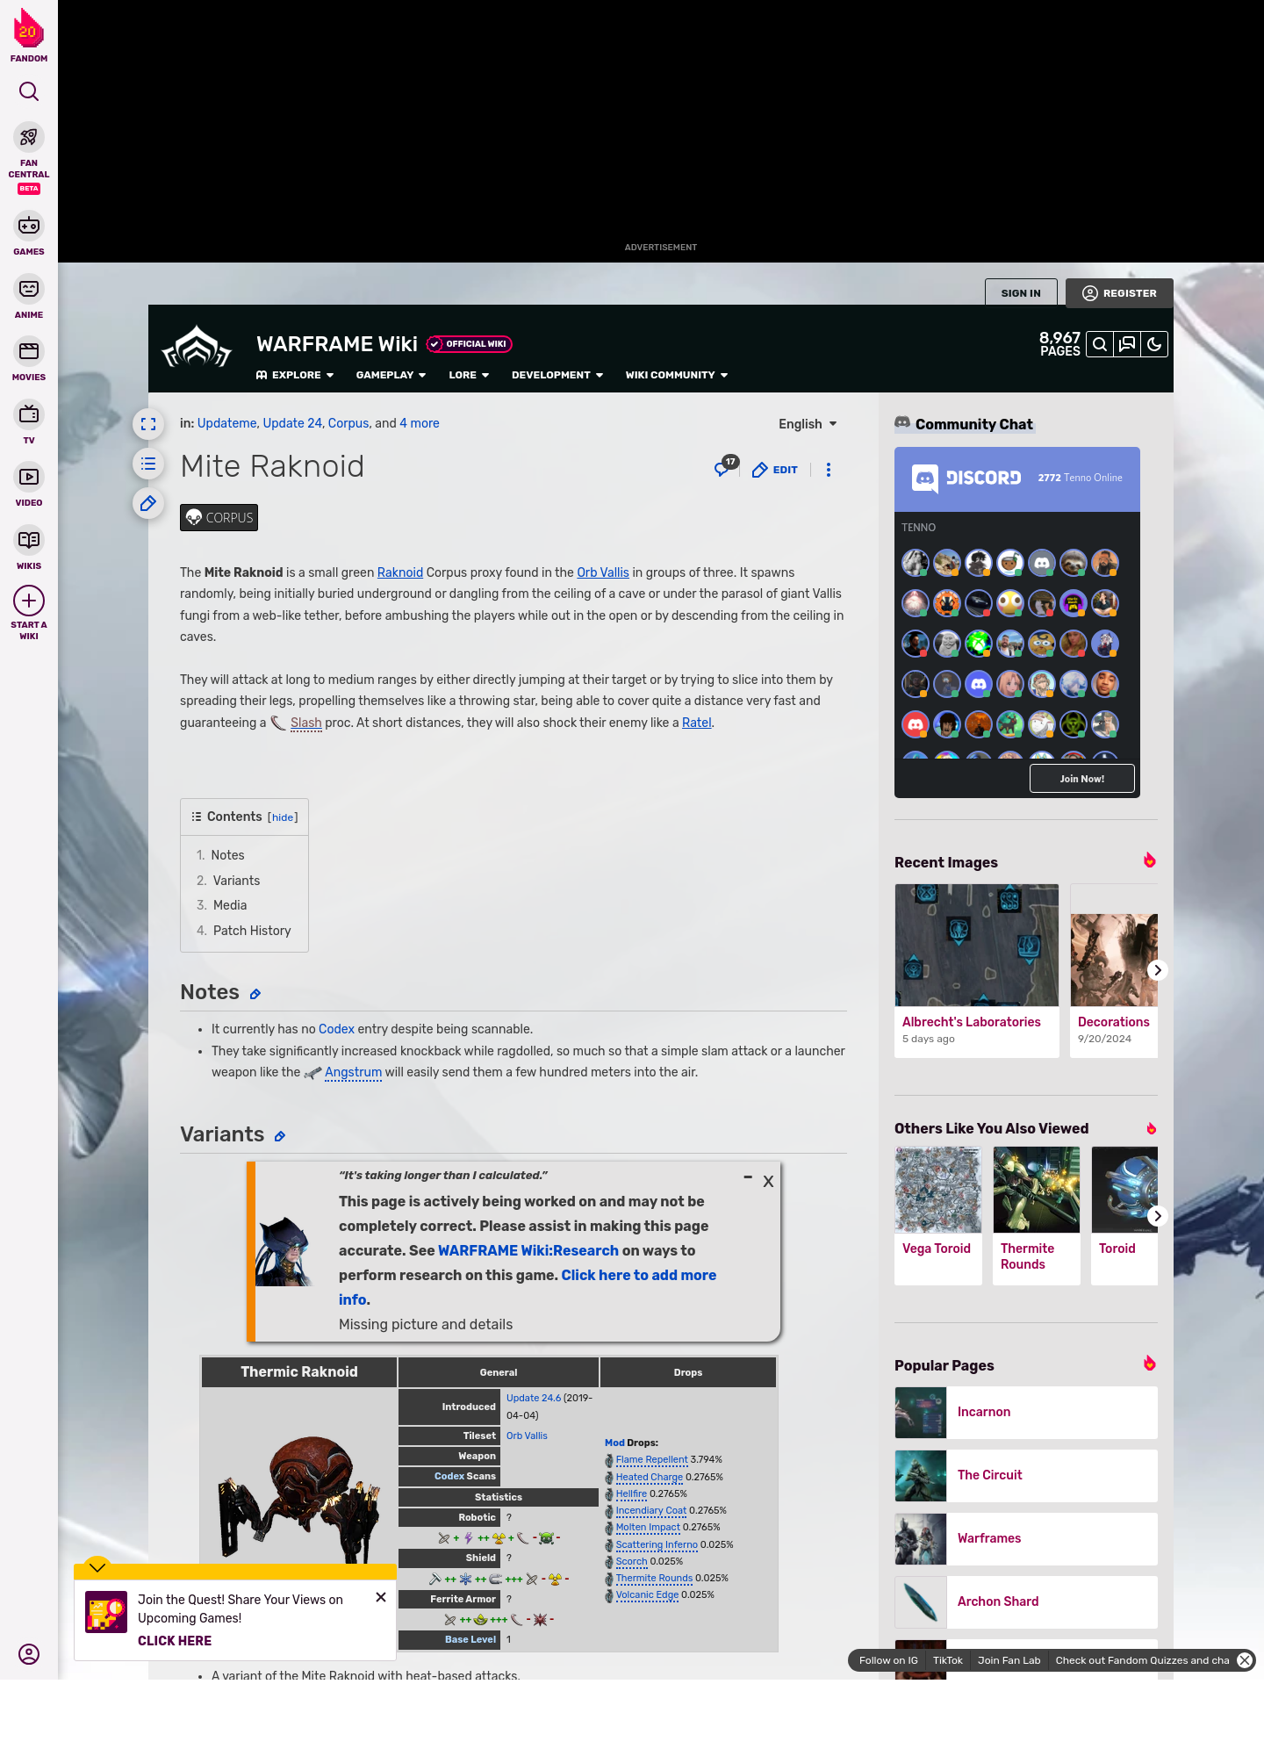Jump to Patch History in Contents
This screenshot has height=1756, width=1264.
(252, 931)
